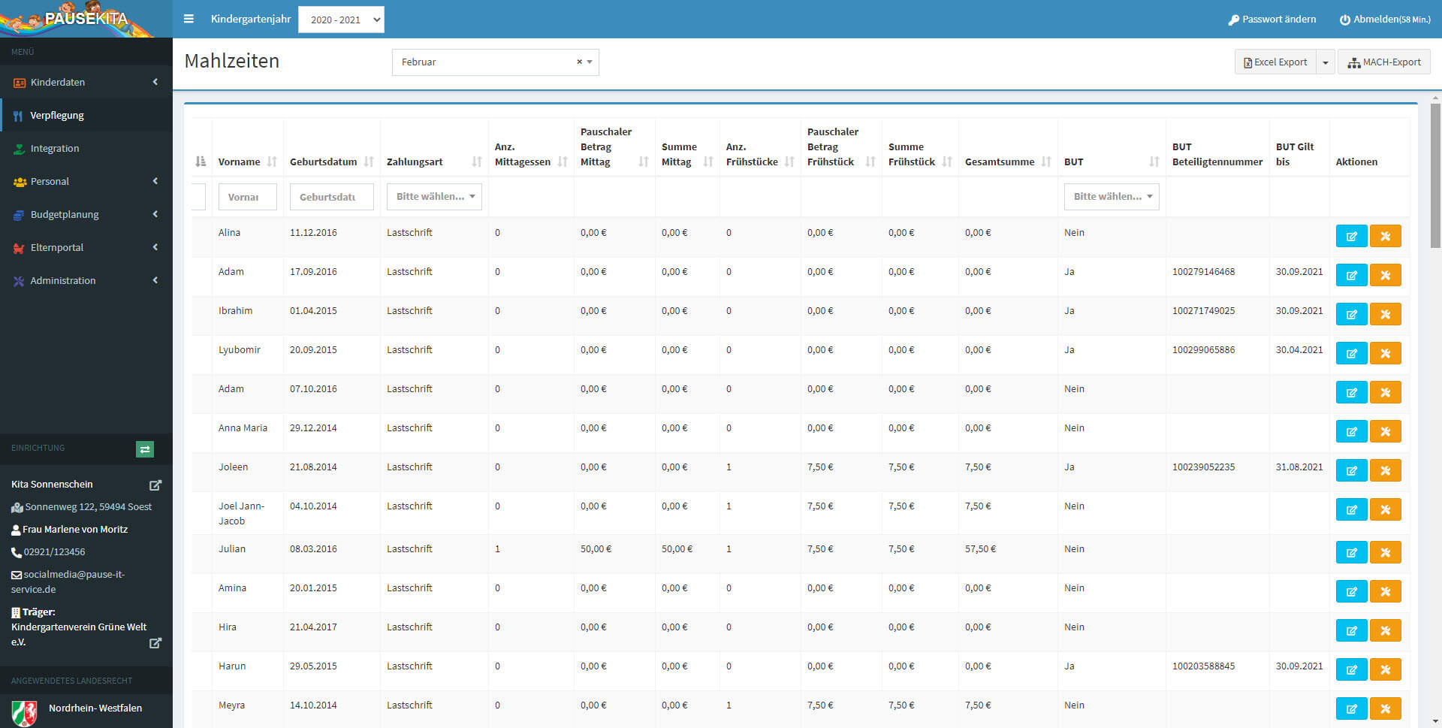1442x728 pixels.
Task: Click the MACH-Export button
Action: point(1383,62)
